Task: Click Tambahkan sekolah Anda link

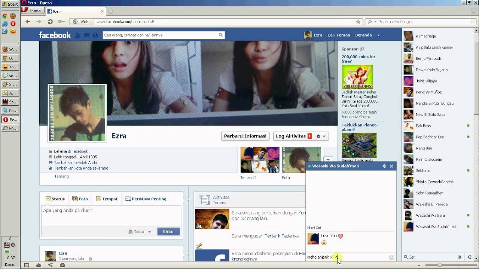Action: (75, 163)
